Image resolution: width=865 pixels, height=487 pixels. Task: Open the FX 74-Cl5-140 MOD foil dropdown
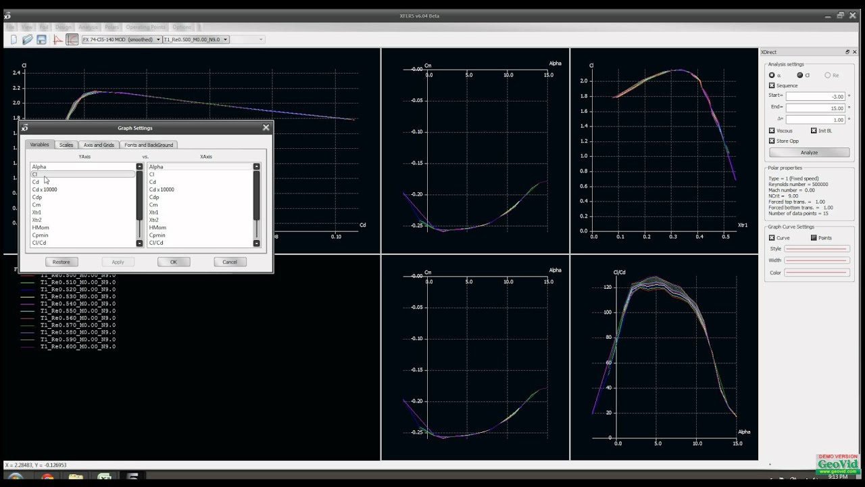click(x=121, y=40)
